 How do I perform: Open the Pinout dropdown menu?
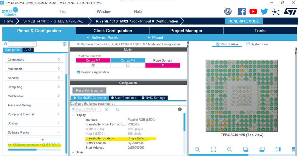(x=155, y=38)
